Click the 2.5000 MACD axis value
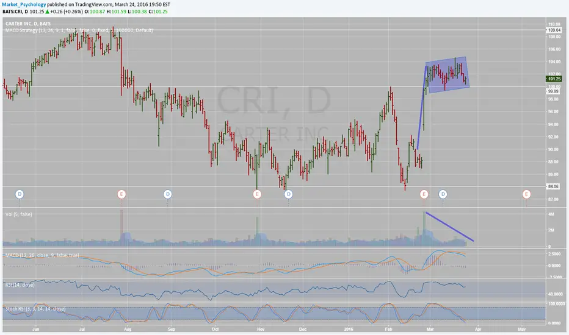Image resolution: width=569 pixels, height=335 pixels. pos(554,254)
